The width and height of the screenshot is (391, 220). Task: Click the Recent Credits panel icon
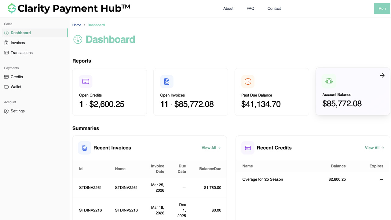pyautogui.click(x=248, y=148)
